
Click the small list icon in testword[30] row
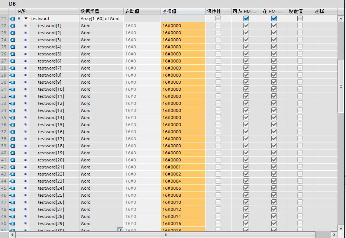click(120, 230)
